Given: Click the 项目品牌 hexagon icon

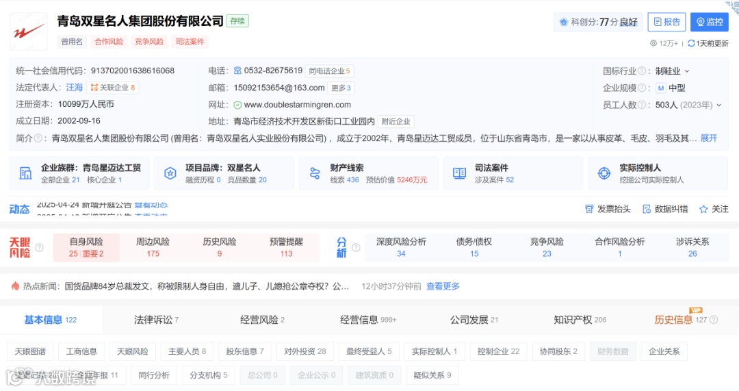Looking at the screenshot, I should (170, 173).
